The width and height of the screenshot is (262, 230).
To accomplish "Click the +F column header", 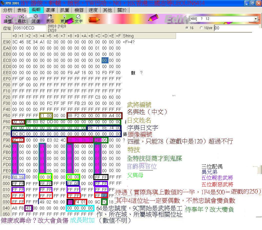I will pos(118,36).
